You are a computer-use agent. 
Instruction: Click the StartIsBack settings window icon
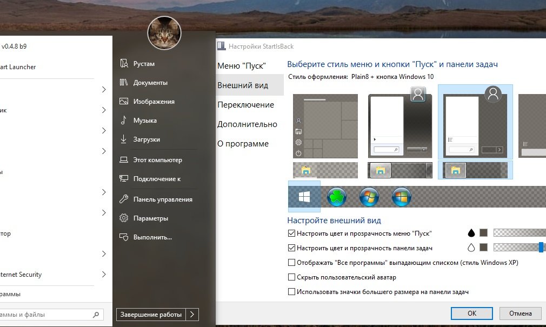[x=221, y=46]
